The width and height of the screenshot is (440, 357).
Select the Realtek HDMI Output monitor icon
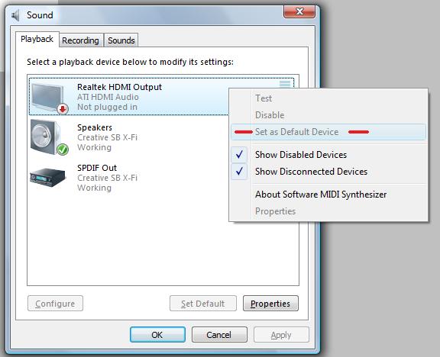click(50, 98)
